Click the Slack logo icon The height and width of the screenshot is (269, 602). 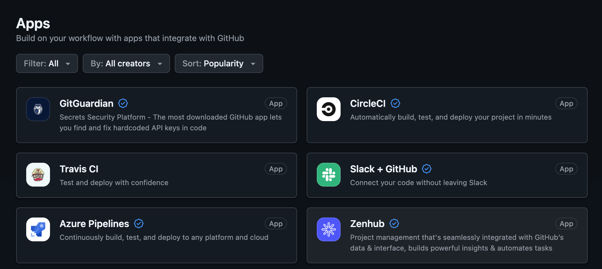[328, 175]
